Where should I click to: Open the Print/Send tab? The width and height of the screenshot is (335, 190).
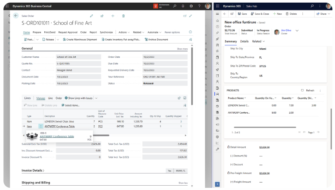coord(49,32)
